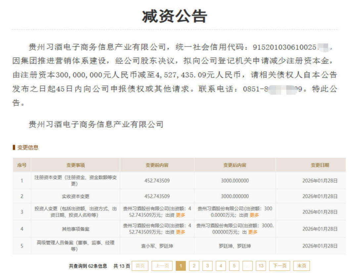356x280 pixels.
Task: Open 更多 in row 4 变更后内容
Action: 253,232
